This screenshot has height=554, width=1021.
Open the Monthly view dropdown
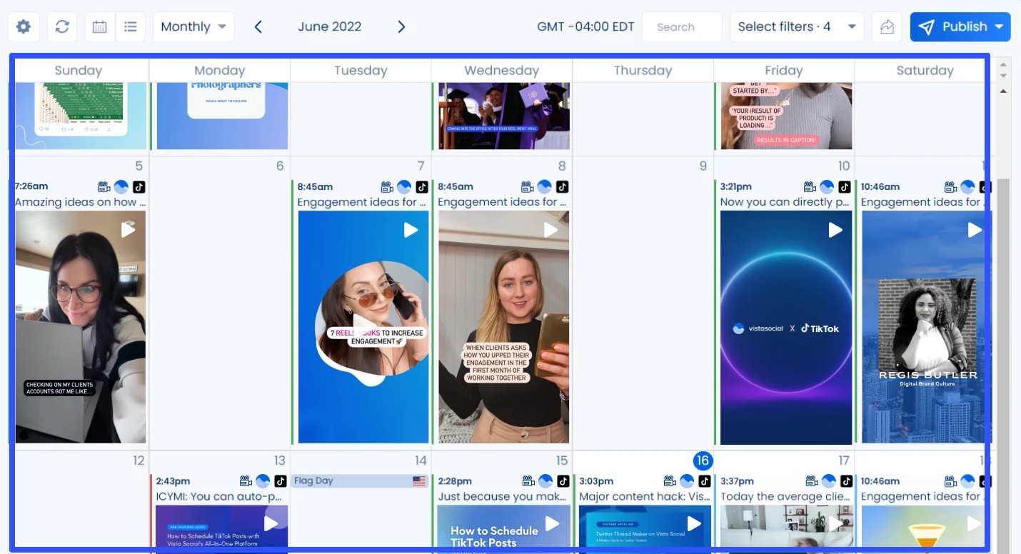point(193,27)
